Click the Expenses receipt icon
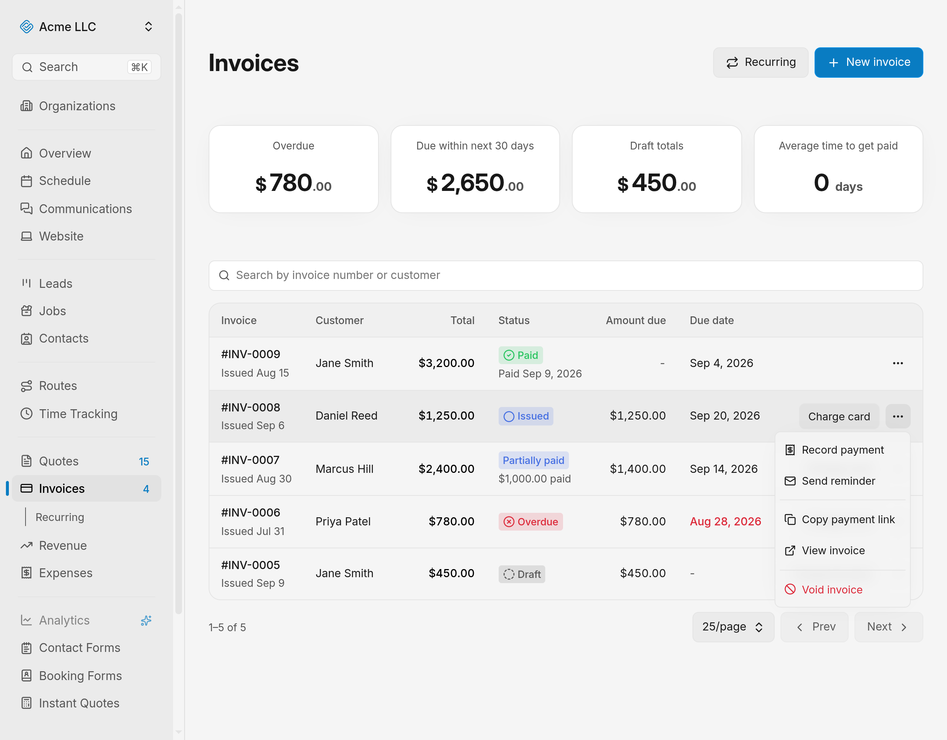This screenshot has height=740, width=947. tap(27, 572)
